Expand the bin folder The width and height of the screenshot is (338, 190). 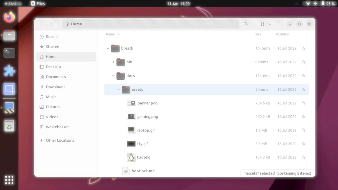click(113, 62)
